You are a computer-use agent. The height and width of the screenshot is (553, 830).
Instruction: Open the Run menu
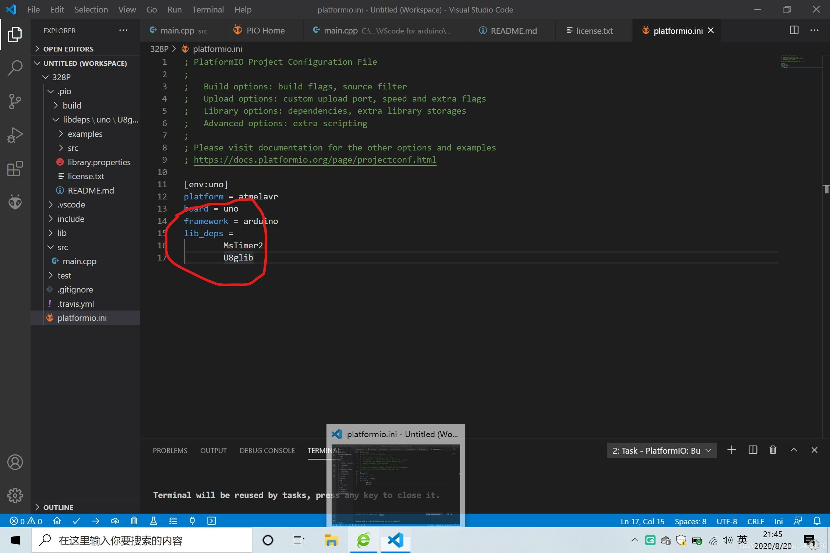[x=174, y=9]
